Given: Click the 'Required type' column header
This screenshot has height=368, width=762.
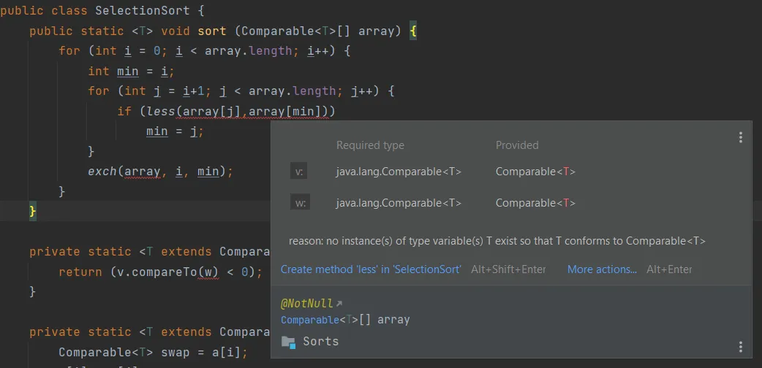Looking at the screenshot, I should click(370, 145).
